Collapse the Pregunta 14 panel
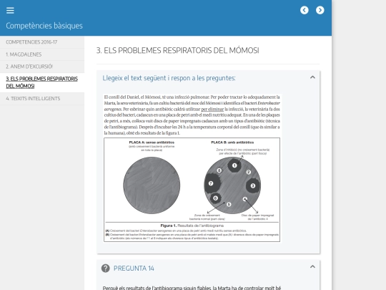Screen dimensions: 386x290 tap(312, 266)
